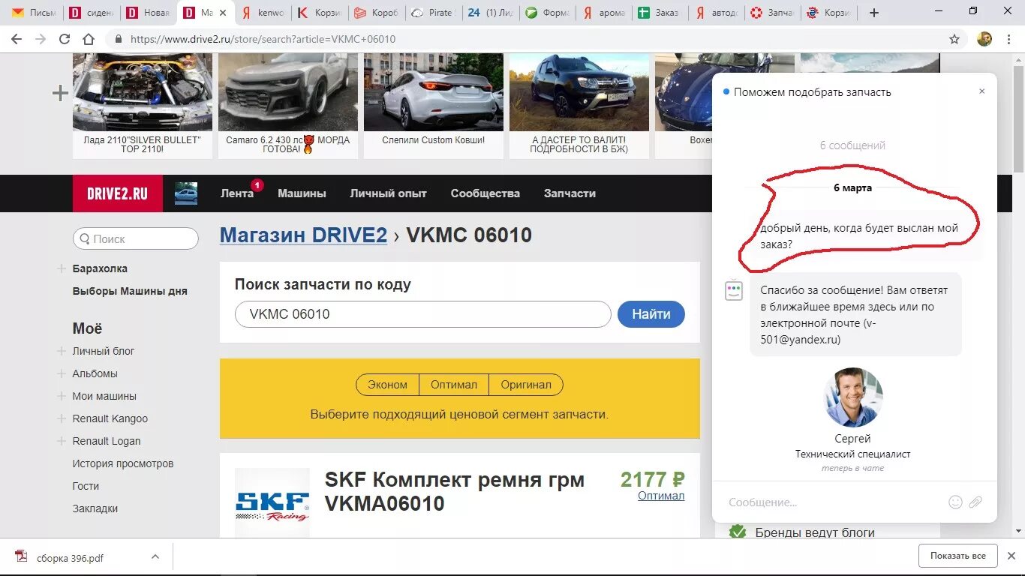Click the part code field VKMC 06010

(x=422, y=314)
